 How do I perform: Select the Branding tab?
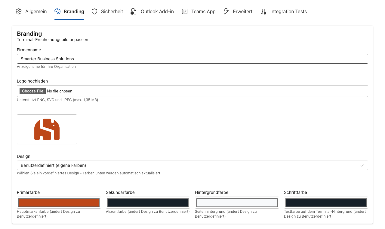pyautogui.click(x=69, y=11)
